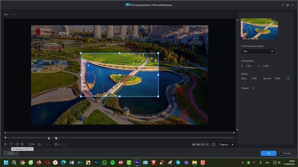This screenshot has height=167, width=298.
Task: Open Microsoft Word from the taskbar
Action: point(72,163)
